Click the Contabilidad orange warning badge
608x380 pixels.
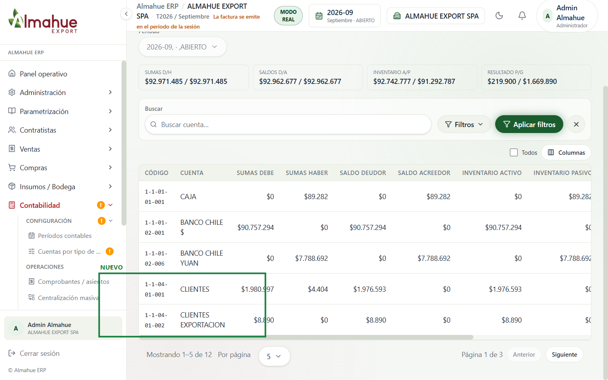point(101,205)
